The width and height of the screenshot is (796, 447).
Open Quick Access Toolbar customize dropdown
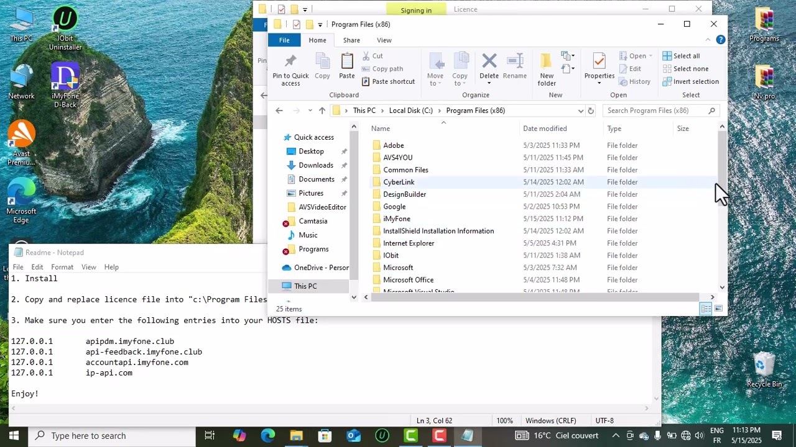pos(320,25)
